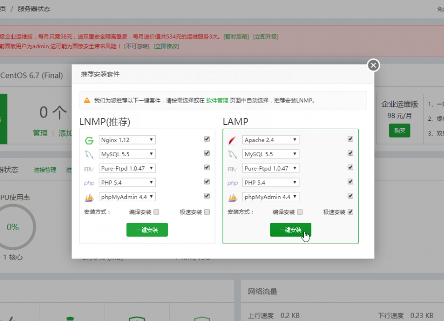Uncheck the Apache 2.4 checkbox
The height and width of the screenshot is (321, 444).
tap(350, 139)
